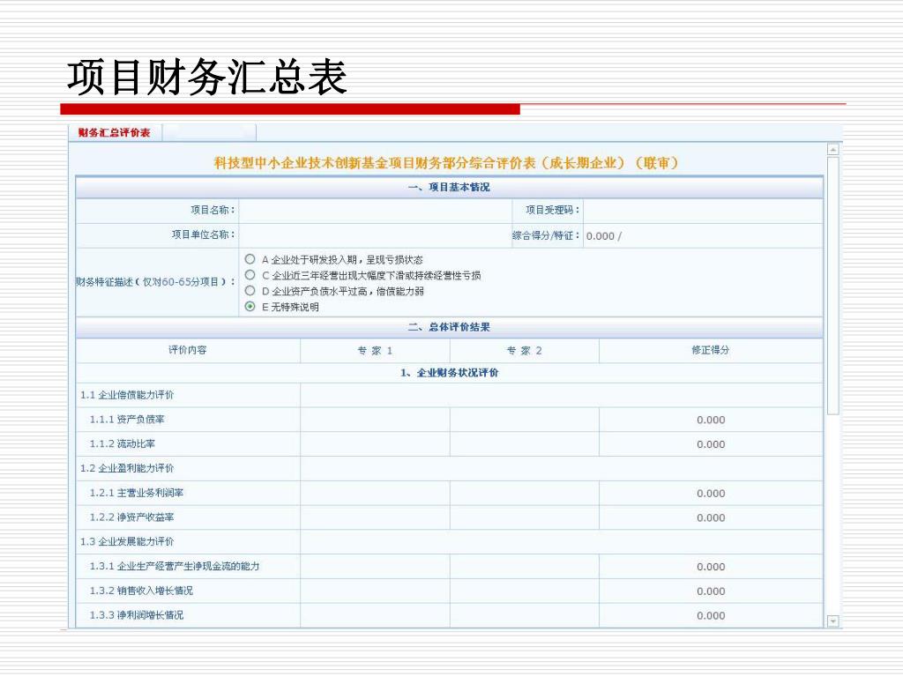Click 修正得分 value for 1.1.2 流动比率

point(711,444)
